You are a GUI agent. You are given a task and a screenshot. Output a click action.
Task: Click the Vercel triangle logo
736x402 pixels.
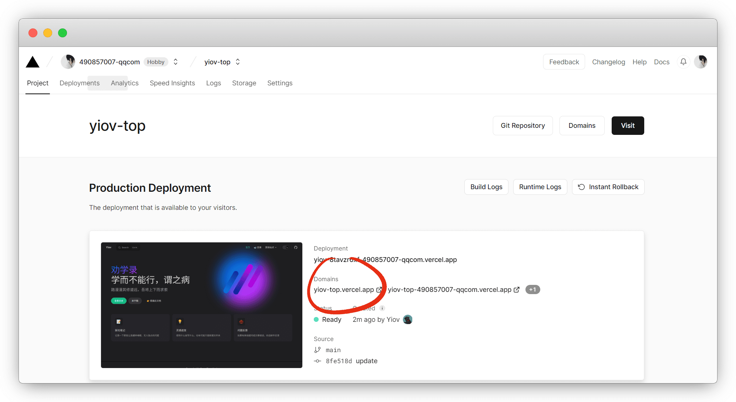pyautogui.click(x=33, y=62)
